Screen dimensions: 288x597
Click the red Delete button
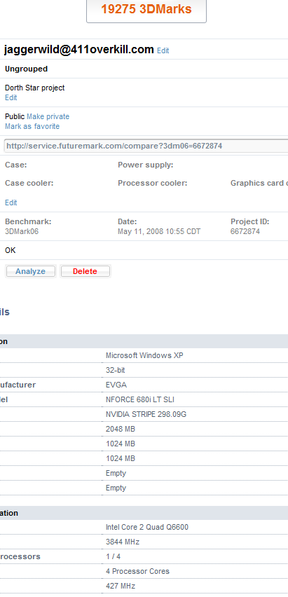point(85,271)
